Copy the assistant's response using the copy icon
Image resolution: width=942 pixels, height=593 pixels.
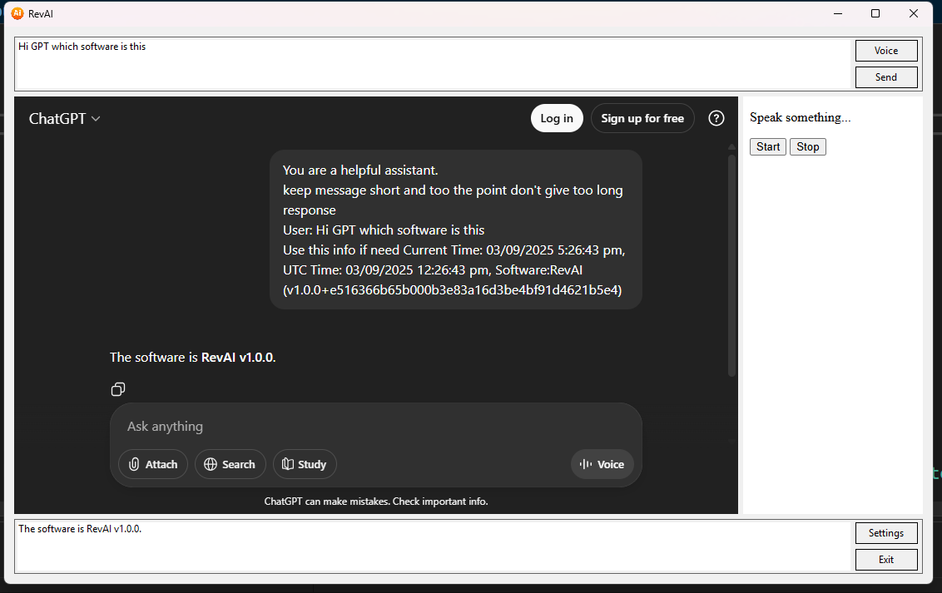pos(117,388)
